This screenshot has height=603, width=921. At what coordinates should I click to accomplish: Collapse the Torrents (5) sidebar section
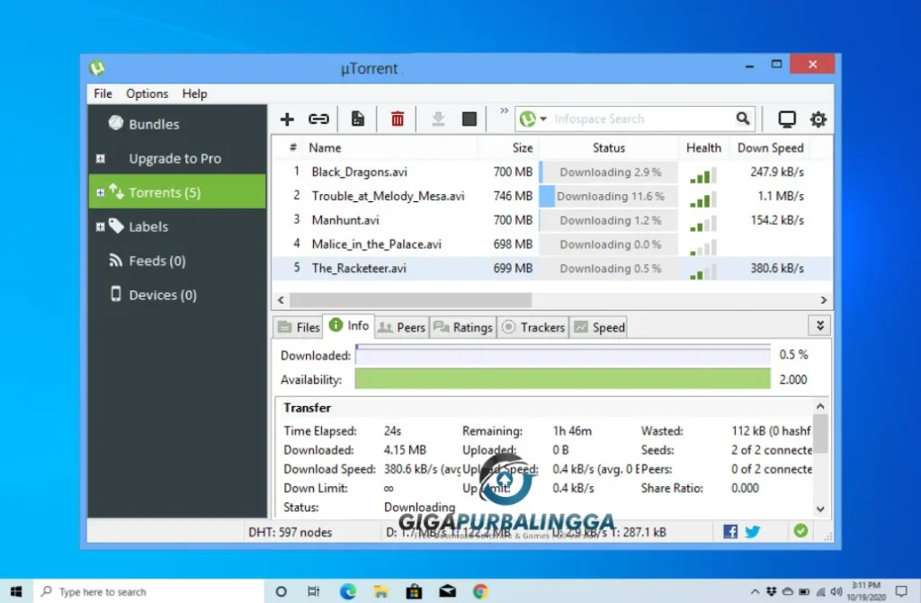[100, 191]
